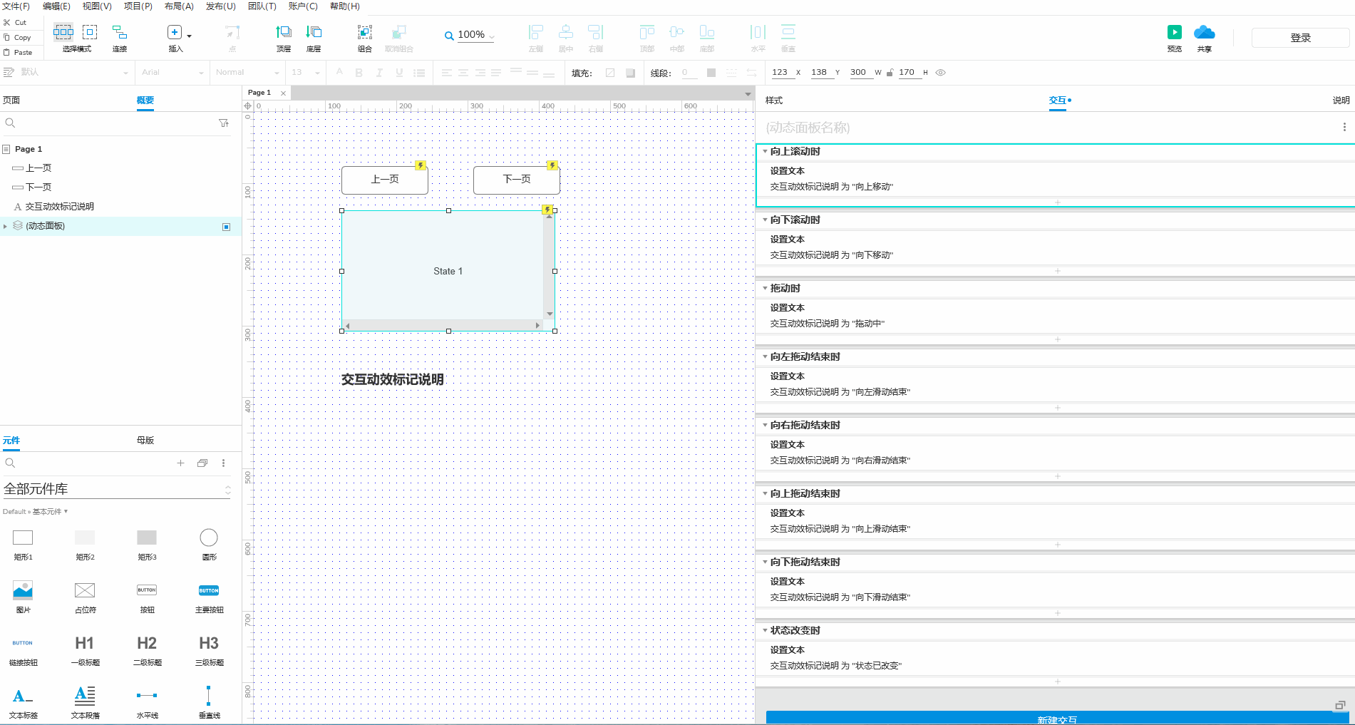Switch to the 说明 notes tab
Viewport: 1355px width, 725px height.
coord(1341,101)
